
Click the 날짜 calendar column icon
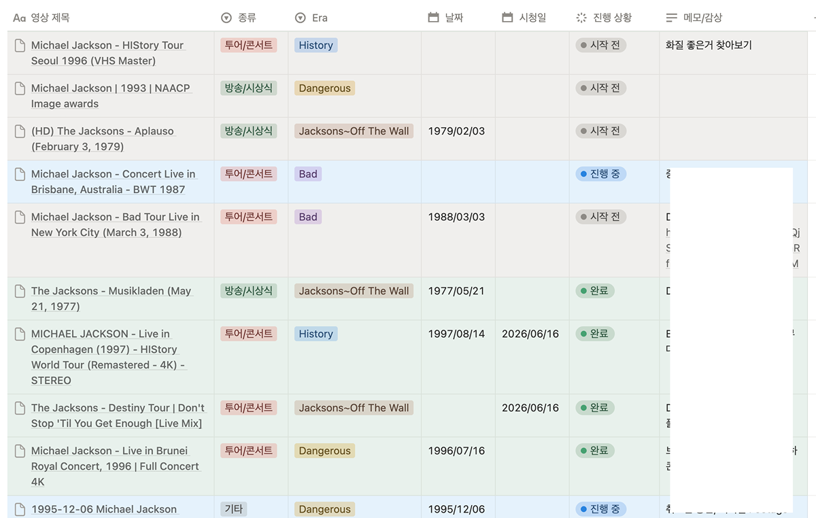point(433,18)
